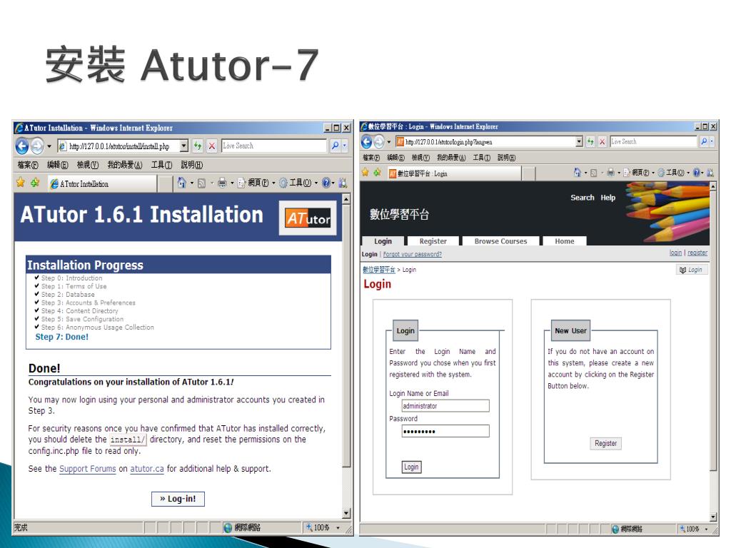Click vertical scrollbar in Installation window
The height and width of the screenshot is (548, 731).
(346, 357)
